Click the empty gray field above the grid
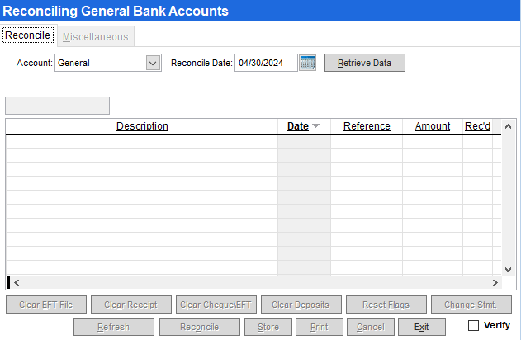This screenshot has height=340, width=521. [57, 106]
